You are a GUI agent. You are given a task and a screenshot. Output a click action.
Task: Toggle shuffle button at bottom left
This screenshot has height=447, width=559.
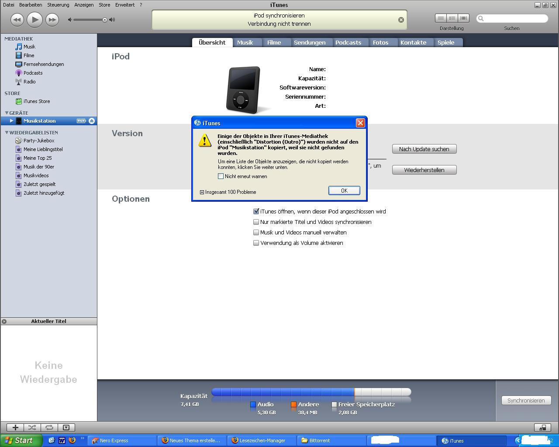coord(32,427)
